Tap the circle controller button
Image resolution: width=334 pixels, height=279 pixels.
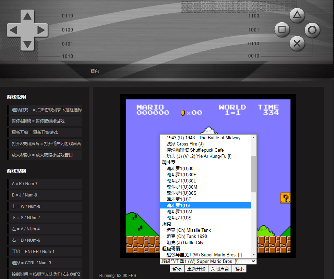312,30
